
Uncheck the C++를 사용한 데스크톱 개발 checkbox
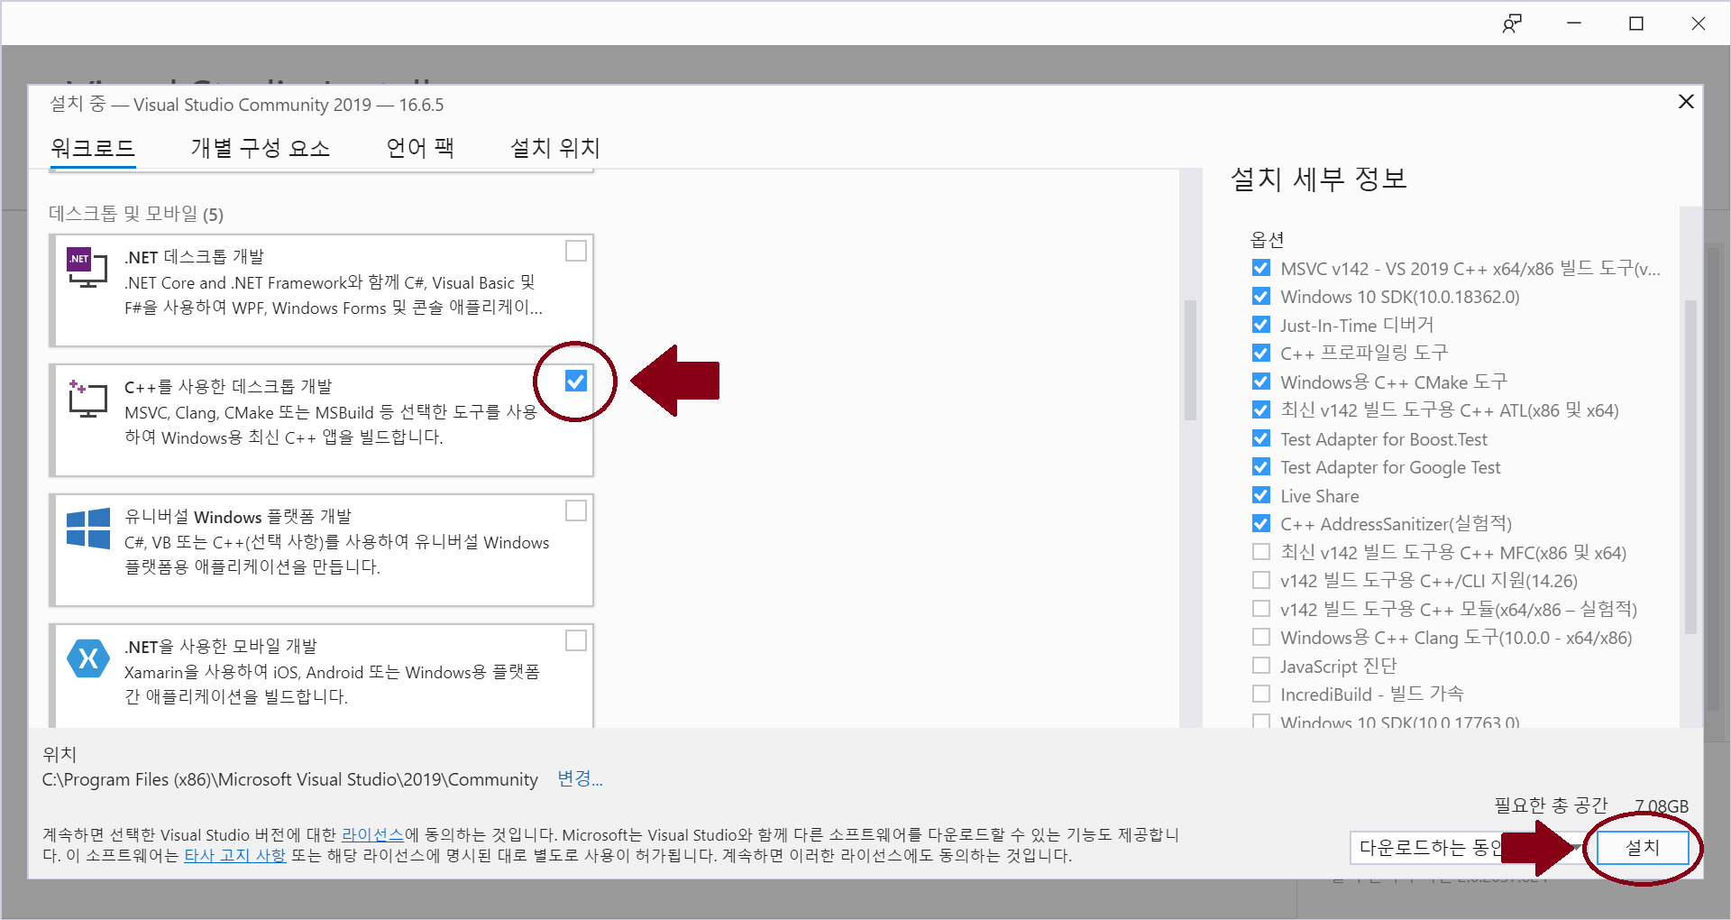tap(576, 381)
